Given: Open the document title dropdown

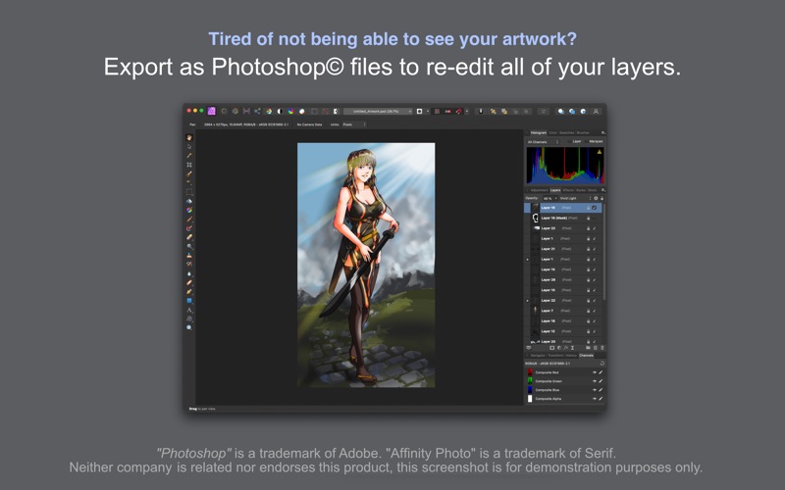Looking at the screenshot, I should click(378, 111).
